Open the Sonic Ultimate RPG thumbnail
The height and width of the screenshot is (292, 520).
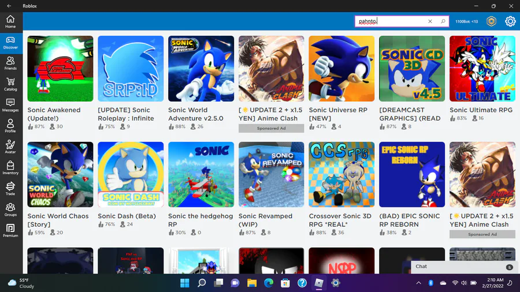(x=482, y=69)
